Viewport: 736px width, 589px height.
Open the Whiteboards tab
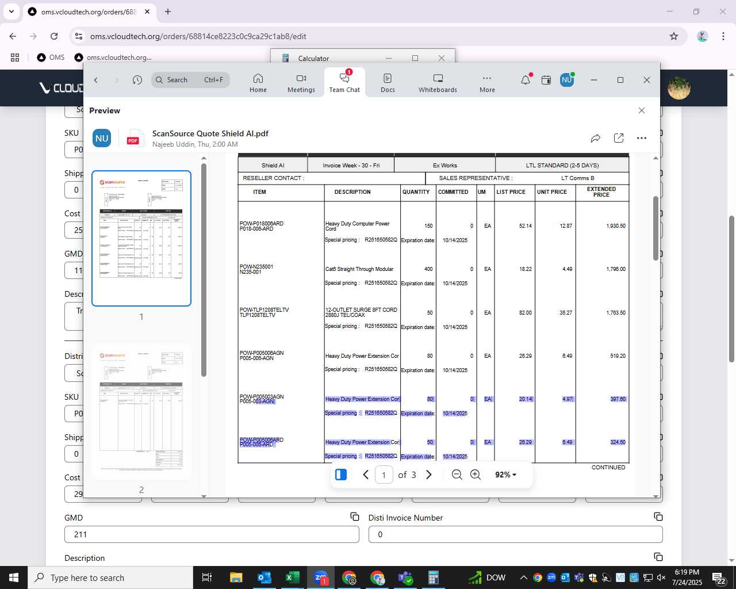point(438,83)
